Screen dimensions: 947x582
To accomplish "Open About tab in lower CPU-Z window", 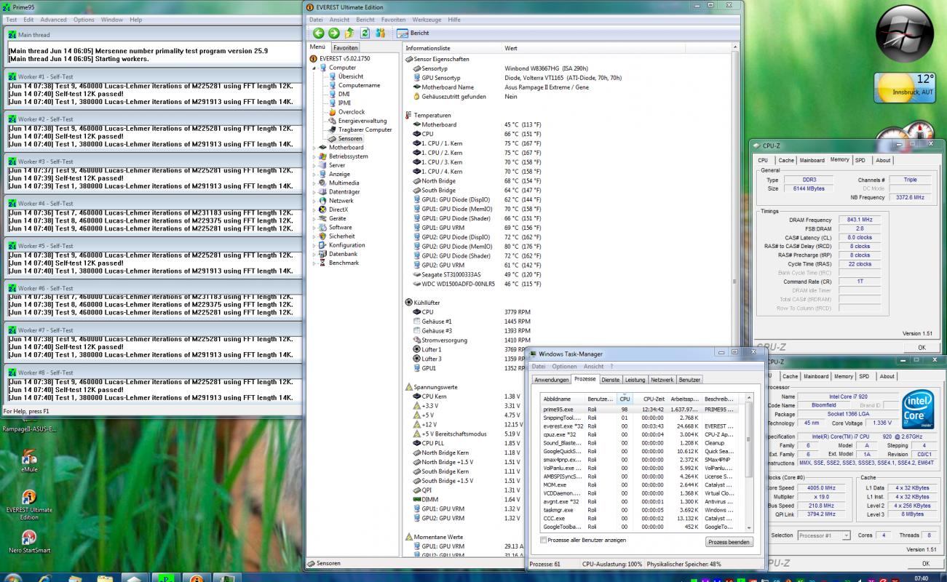I will 887,376.
